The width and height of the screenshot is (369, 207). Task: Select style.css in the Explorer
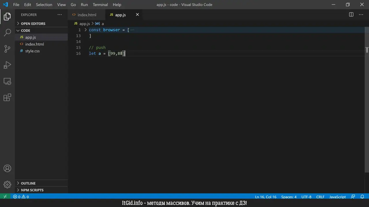coord(32,51)
